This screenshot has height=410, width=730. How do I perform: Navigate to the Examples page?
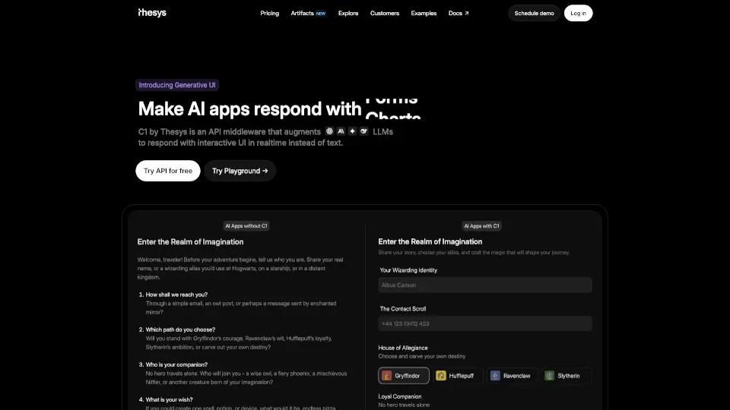point(424,13)
